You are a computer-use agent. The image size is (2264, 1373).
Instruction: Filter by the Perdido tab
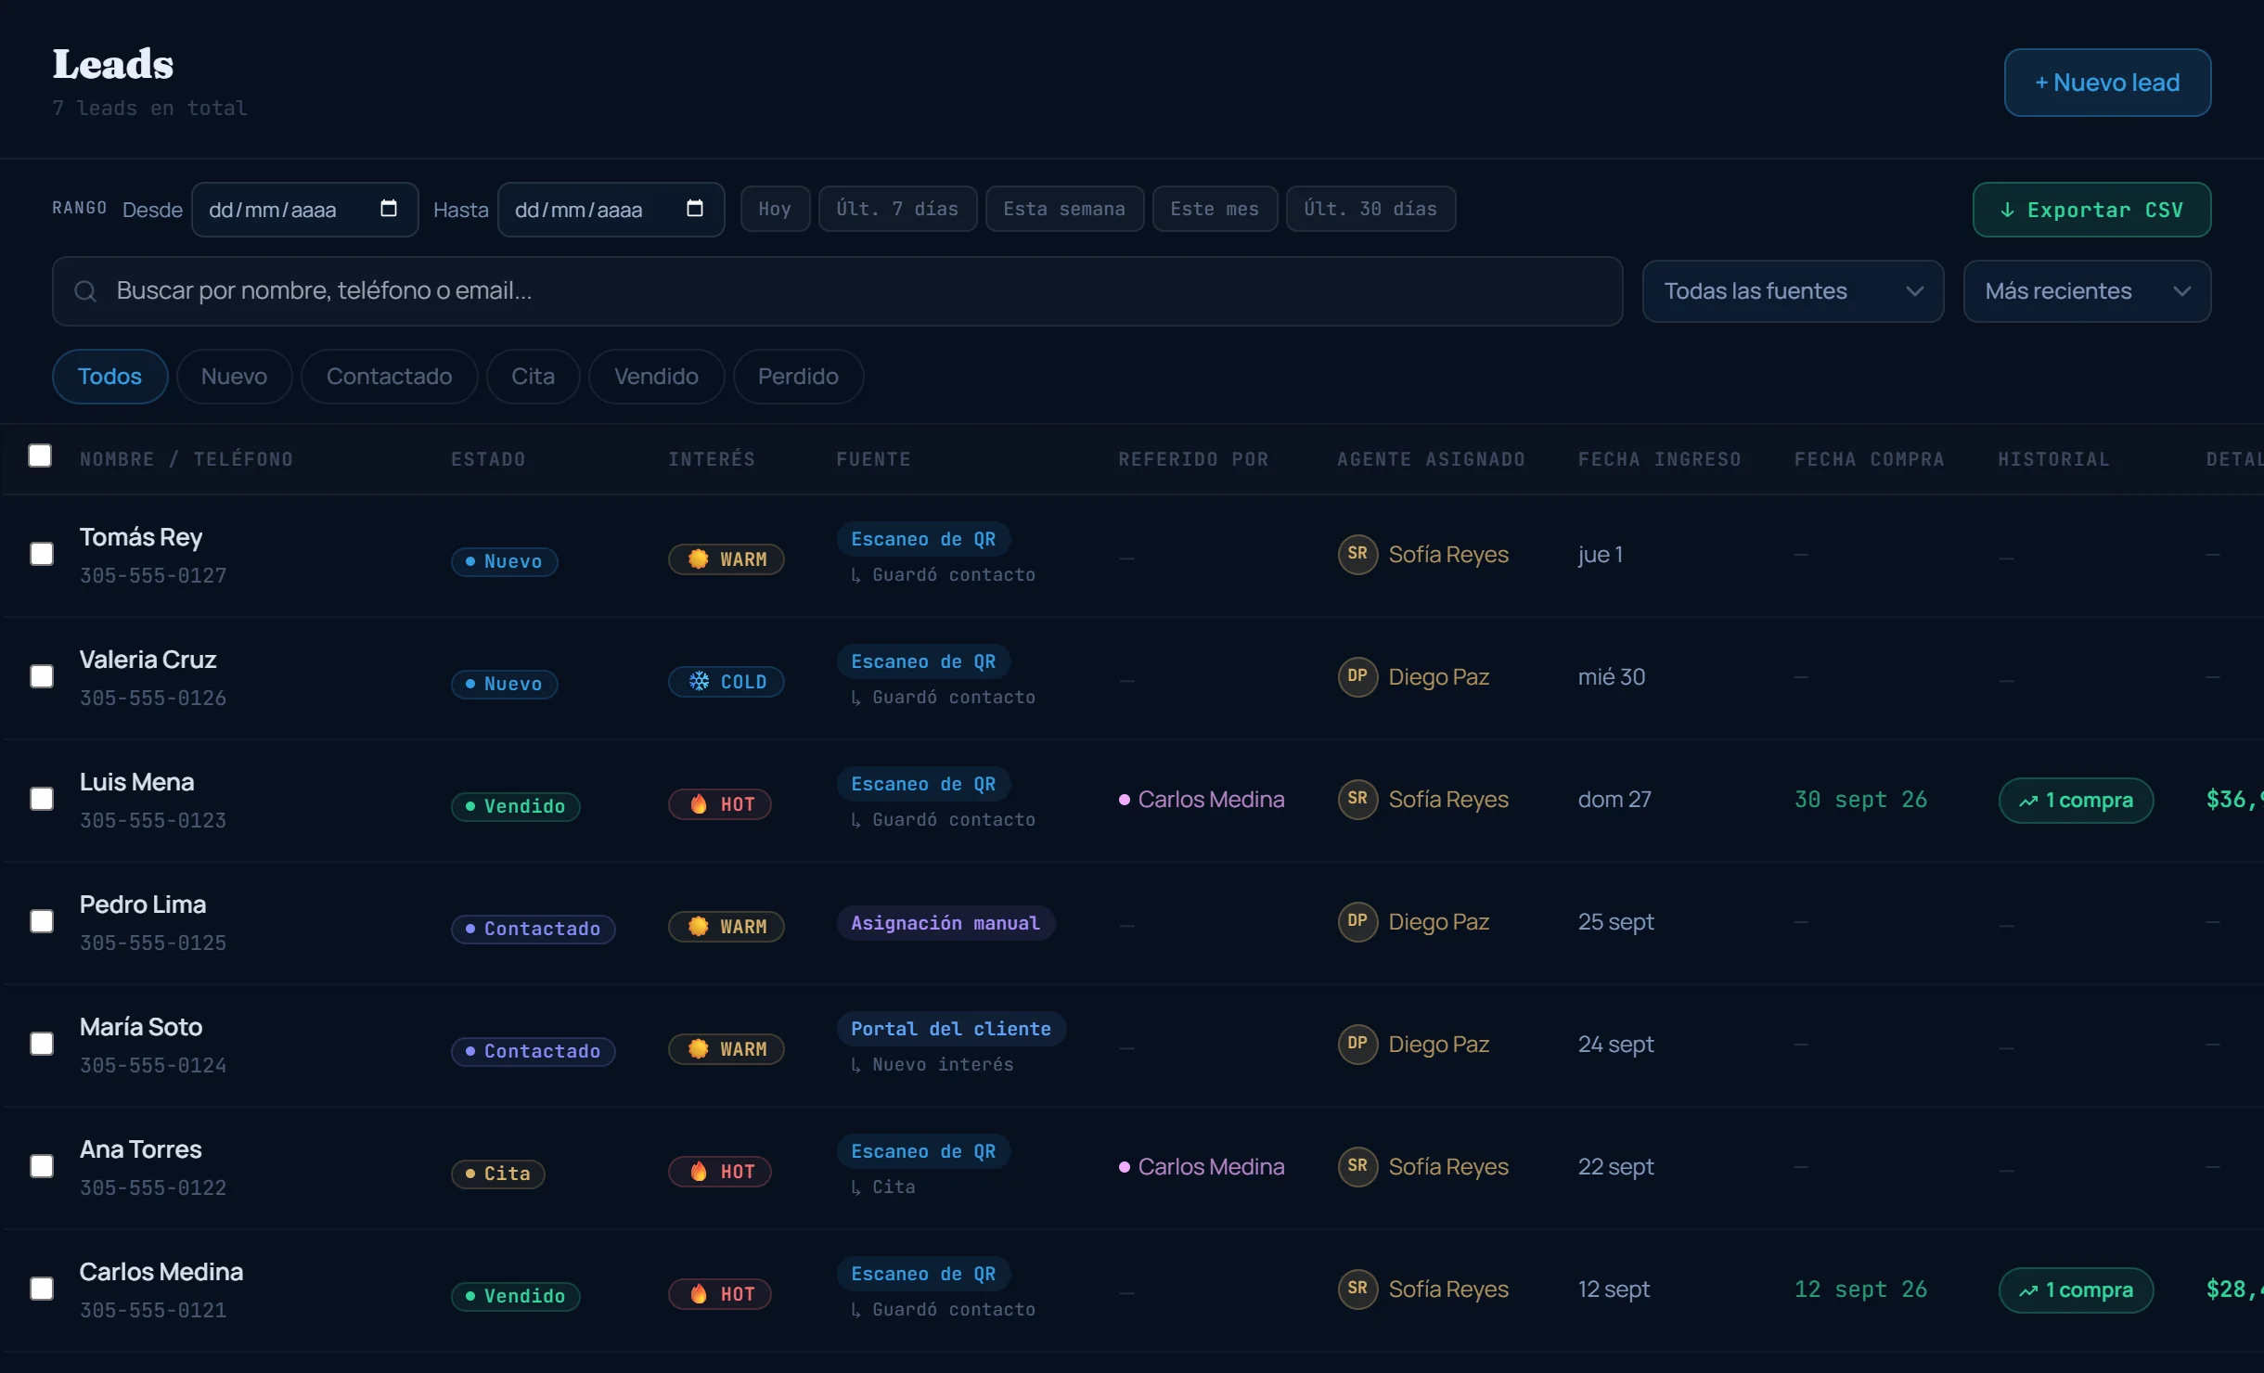(798, 377)
